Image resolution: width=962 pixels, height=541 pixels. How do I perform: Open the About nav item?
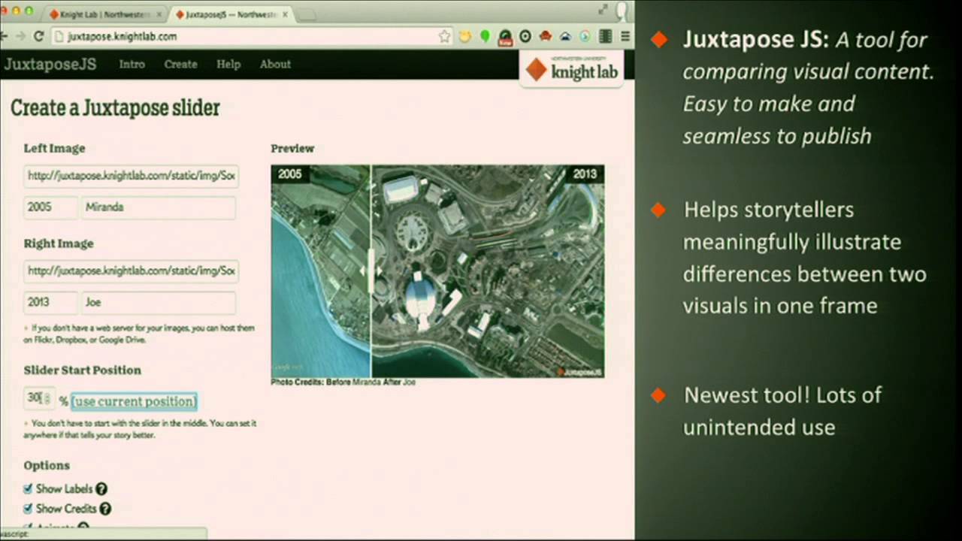[275, 64]
